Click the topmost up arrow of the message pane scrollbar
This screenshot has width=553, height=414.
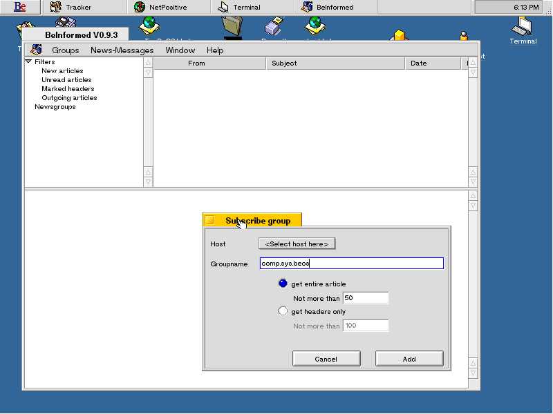(x=473, y=195)
